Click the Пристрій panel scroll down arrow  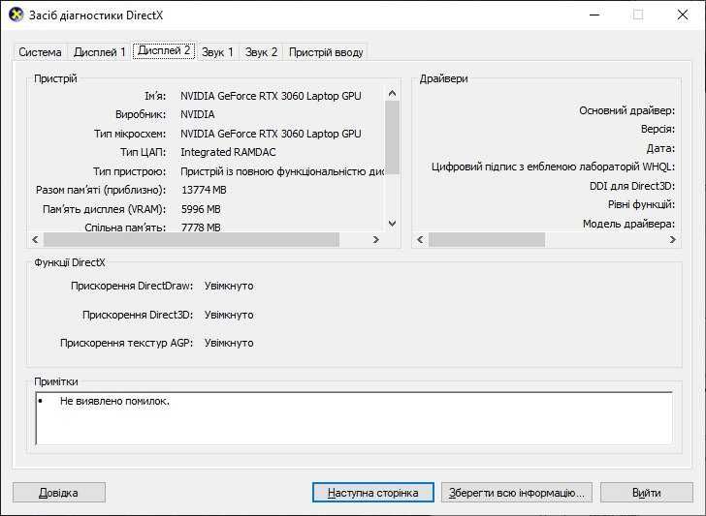click(x=392, y=224)
